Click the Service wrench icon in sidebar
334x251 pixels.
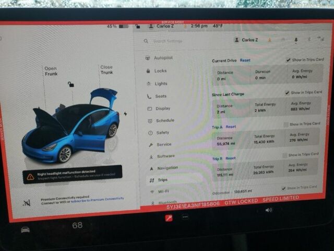[x=151, y=145]
